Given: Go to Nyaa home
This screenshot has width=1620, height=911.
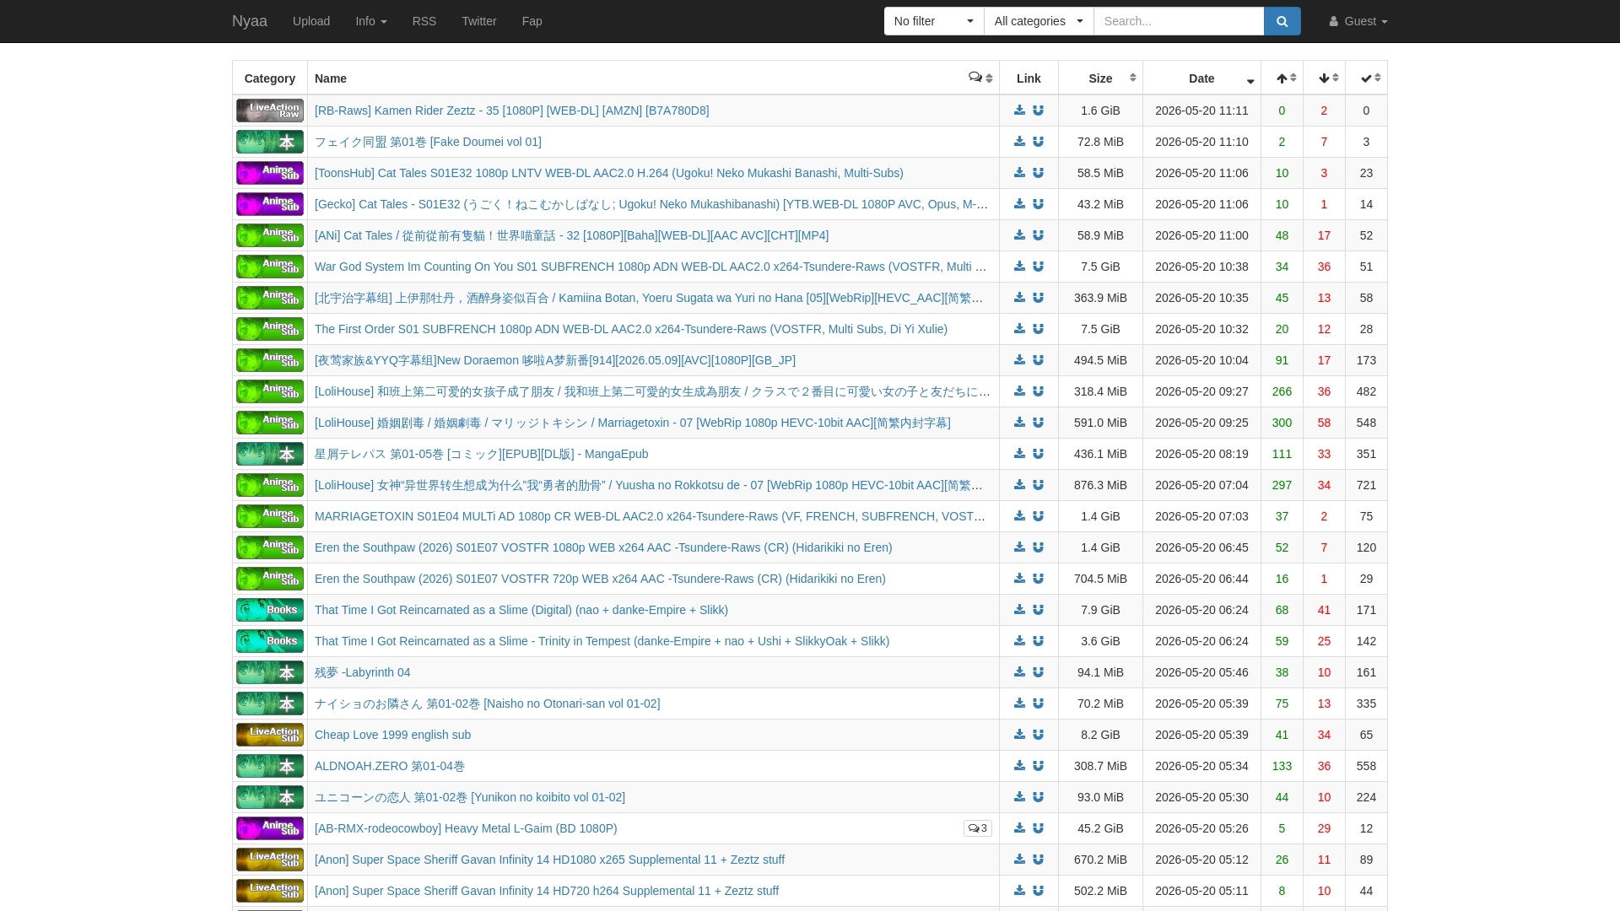Looking at the screenshot, I should click(x=250, y=21).
